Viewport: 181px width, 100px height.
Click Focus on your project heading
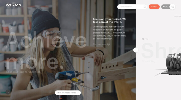(x=110, y=20)
